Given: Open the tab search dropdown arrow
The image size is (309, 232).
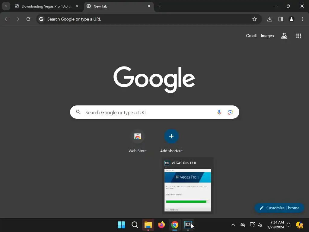Looking at the screenshot, I should coord(6,6).
